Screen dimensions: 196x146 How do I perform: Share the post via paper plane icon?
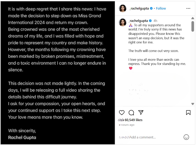(141, 113)
